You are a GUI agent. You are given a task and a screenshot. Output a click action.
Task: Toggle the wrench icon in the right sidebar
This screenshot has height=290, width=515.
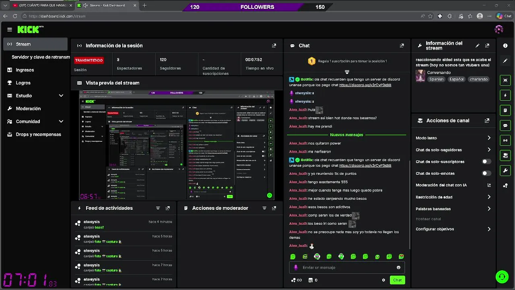[505, 170]
